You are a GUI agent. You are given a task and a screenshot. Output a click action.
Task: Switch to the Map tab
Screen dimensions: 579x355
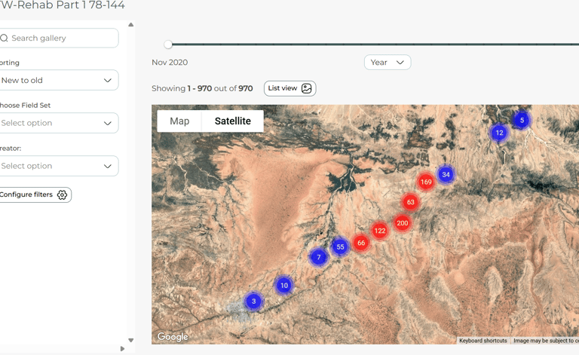click(x=179, y=121)
